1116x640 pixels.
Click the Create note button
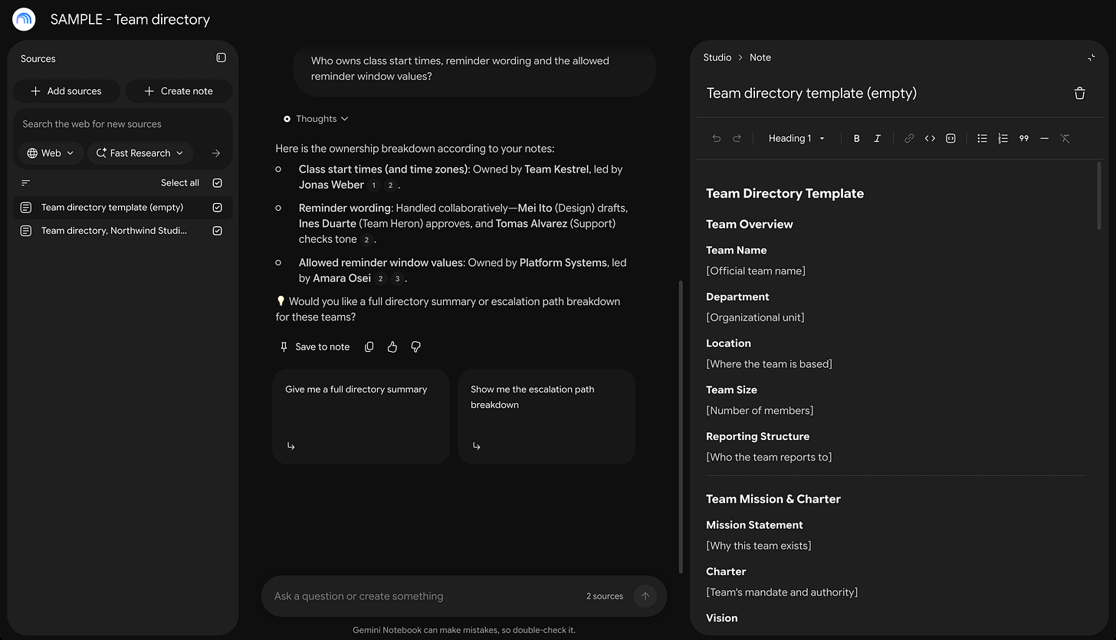click(x=179, y=91)
